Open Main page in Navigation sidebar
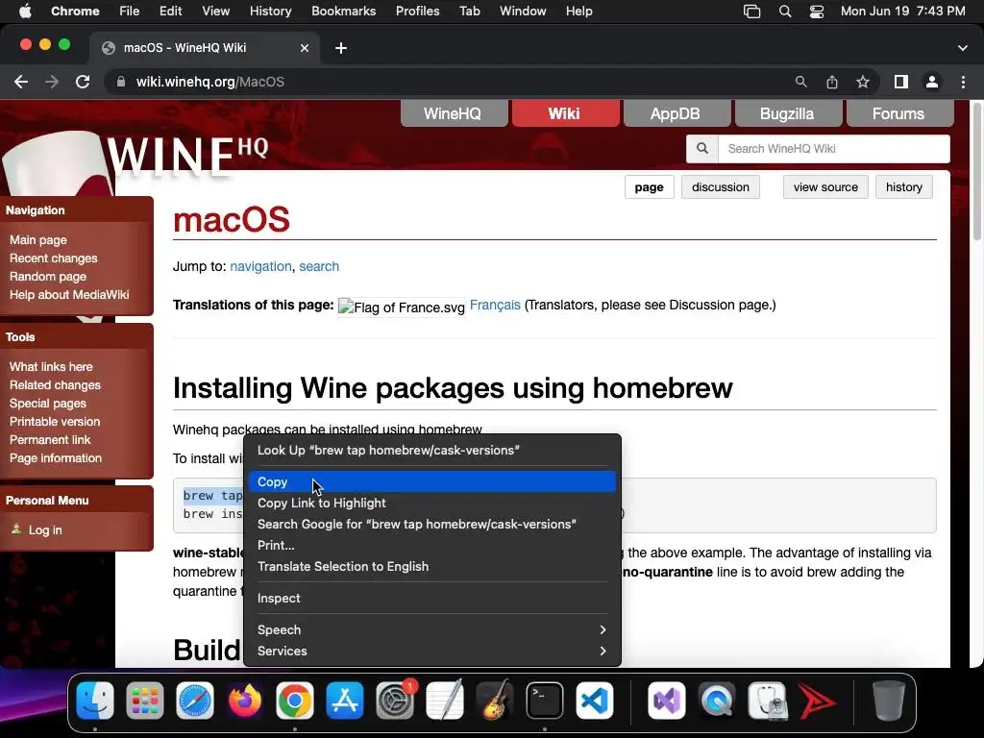Screen dimensions: 984x738 [38, 239]
